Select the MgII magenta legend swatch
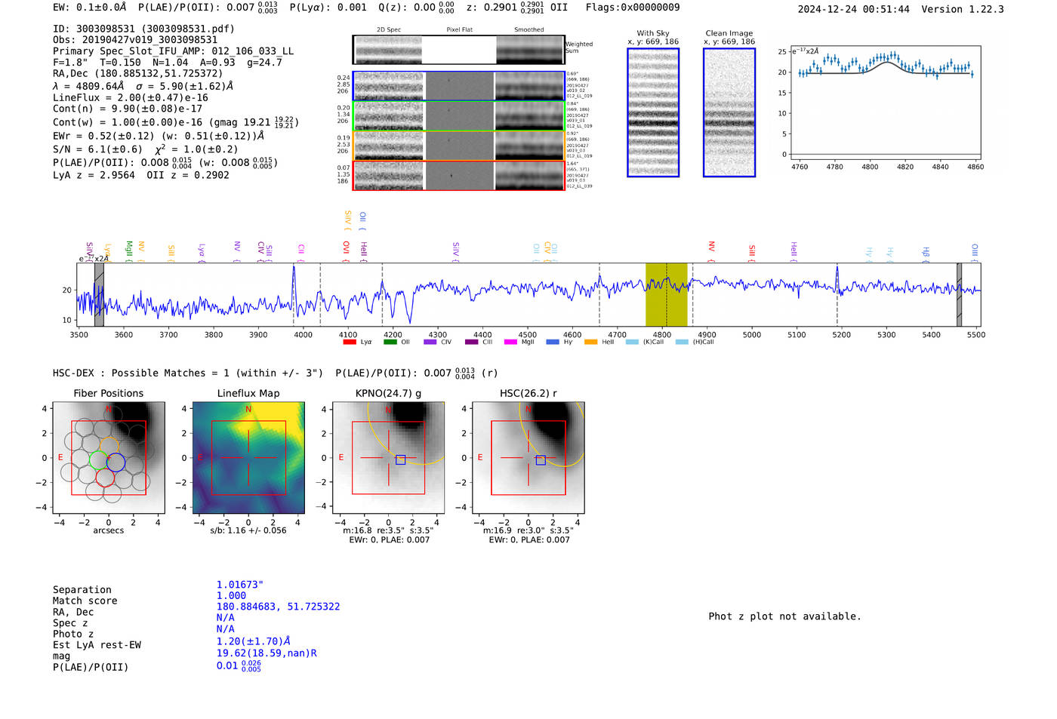Screen dimensions: 1057x719 tap(510, 342)
